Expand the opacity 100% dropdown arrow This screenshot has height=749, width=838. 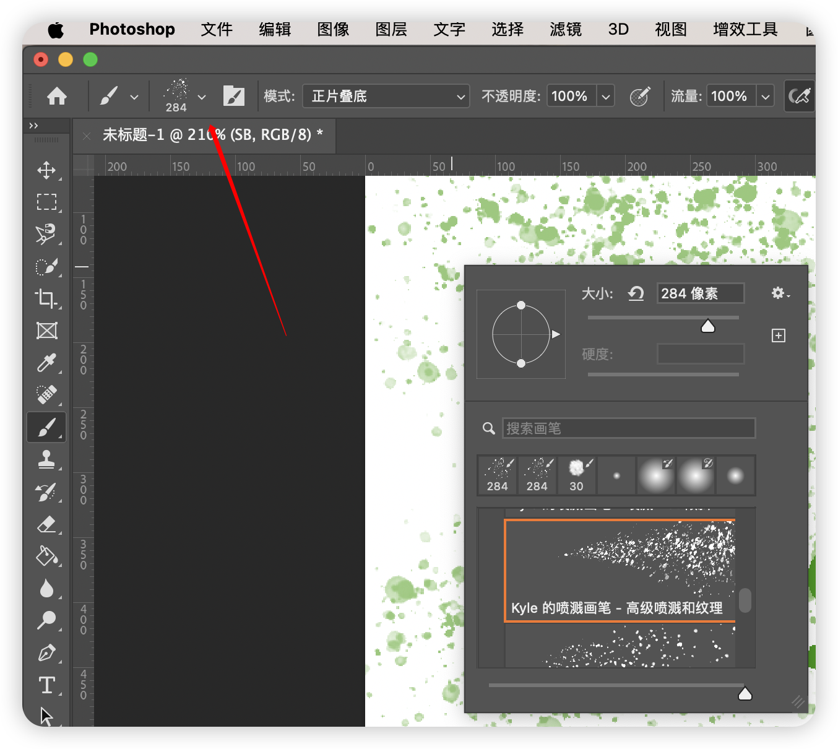[x=606, y=97]
